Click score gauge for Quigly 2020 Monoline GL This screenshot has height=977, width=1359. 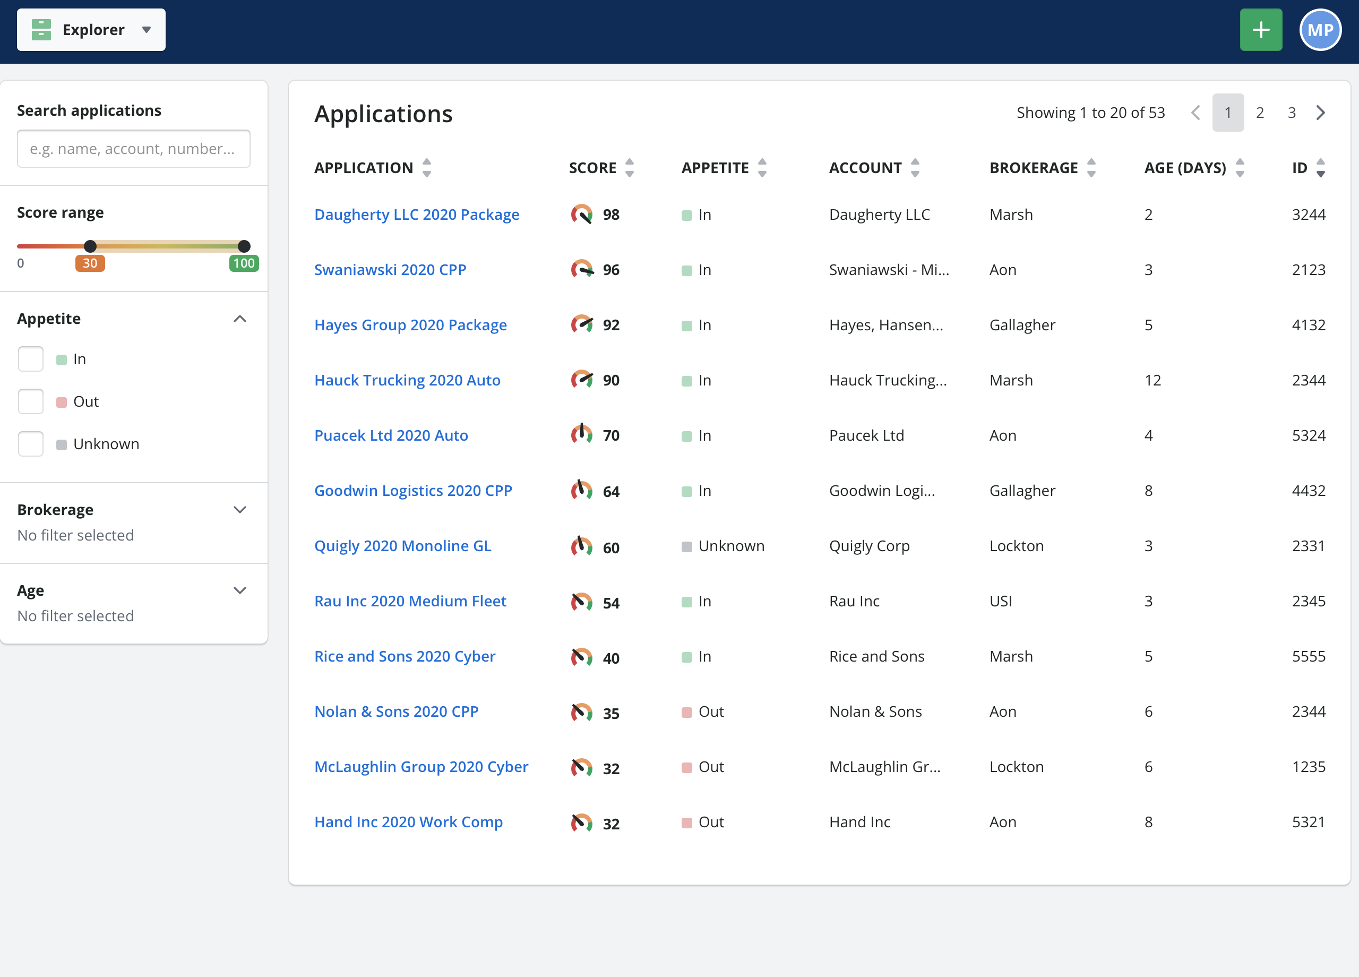pos(581,546)
